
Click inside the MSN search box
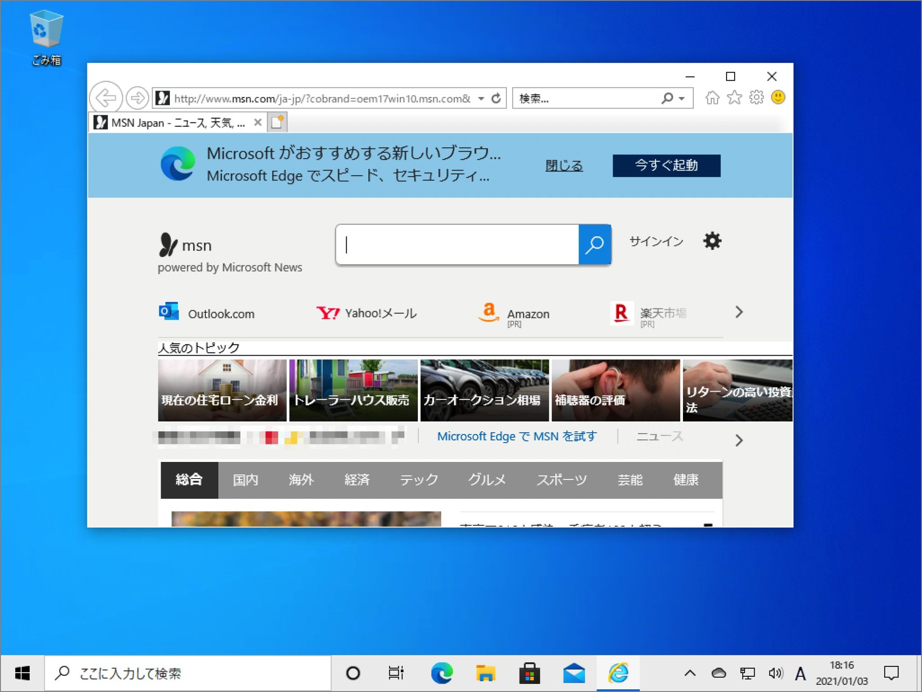pos(455,244)
